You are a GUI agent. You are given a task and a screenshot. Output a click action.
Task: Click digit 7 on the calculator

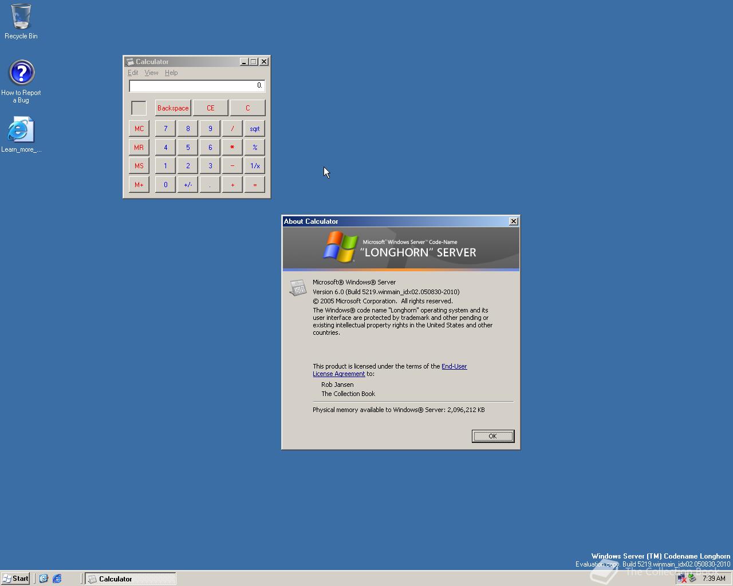165,129
